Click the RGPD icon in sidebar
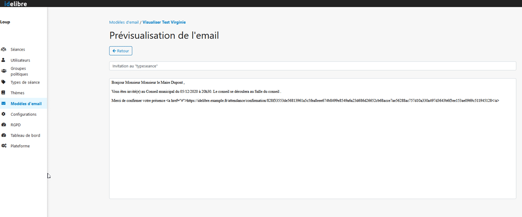The height and width of the screenshot is (217, 522). (4, 125)
